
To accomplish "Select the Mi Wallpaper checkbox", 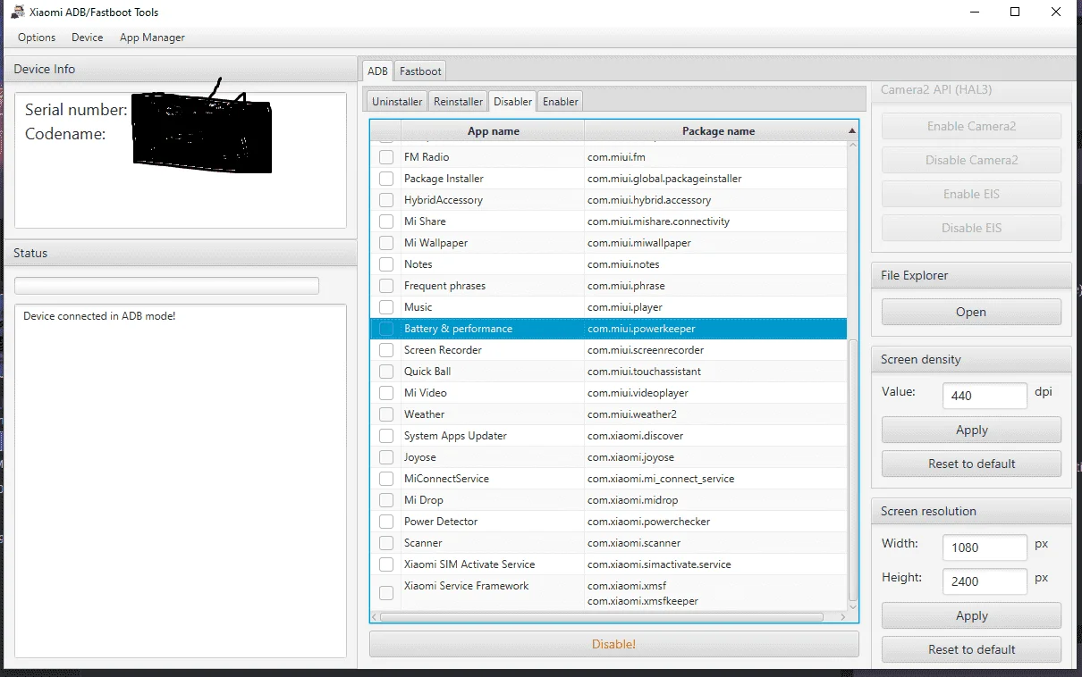I will 386,243.
